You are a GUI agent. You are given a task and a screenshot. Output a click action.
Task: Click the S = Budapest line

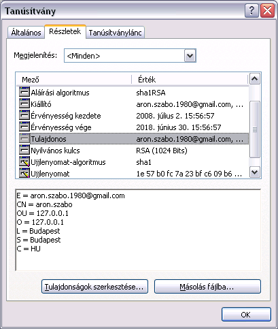39,240
